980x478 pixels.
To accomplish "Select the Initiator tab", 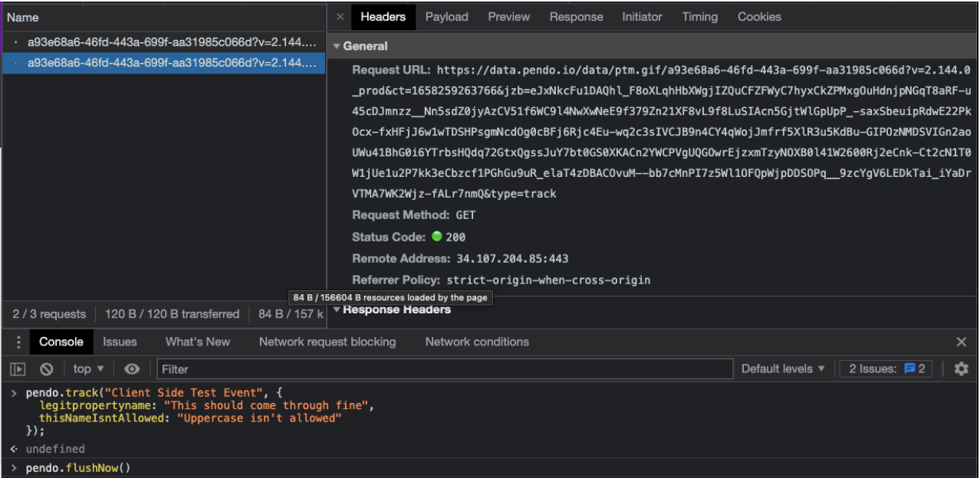I will [642, 17].
